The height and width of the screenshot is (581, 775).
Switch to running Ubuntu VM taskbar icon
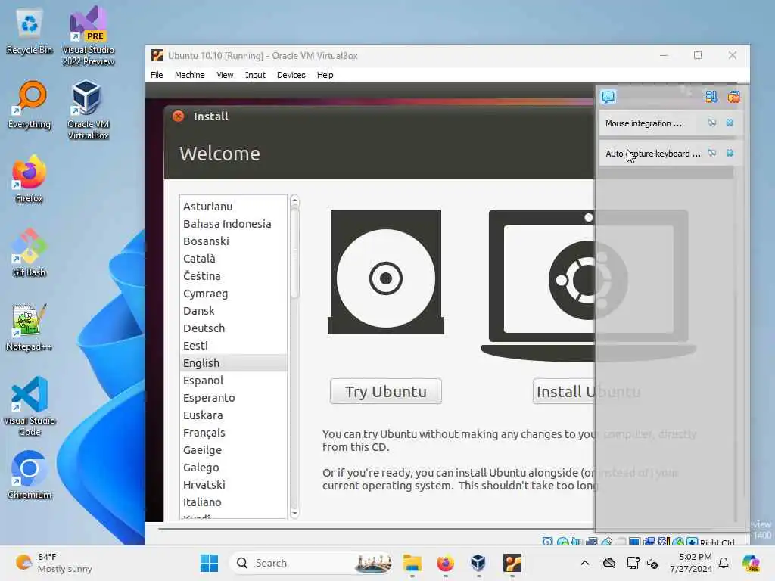coord(512,563)
